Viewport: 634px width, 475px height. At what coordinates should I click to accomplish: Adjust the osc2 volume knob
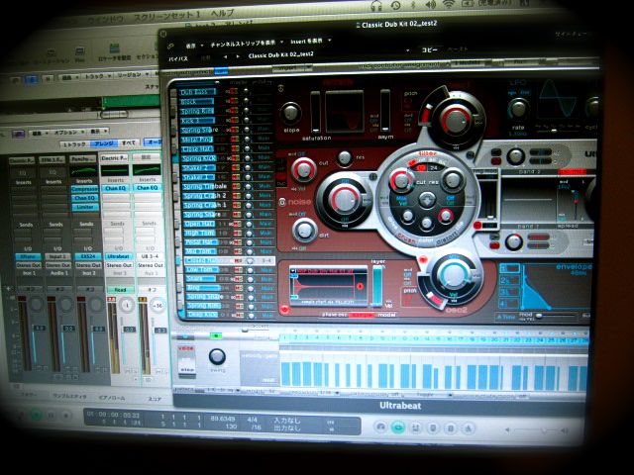(454, 276)
